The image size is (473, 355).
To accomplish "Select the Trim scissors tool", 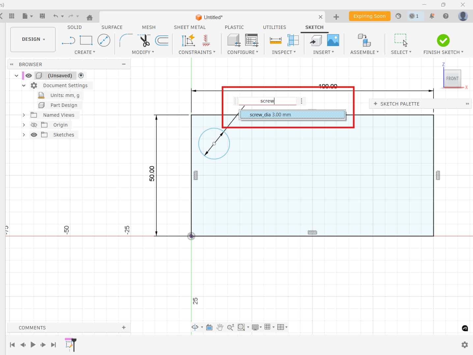I will 144,40.
